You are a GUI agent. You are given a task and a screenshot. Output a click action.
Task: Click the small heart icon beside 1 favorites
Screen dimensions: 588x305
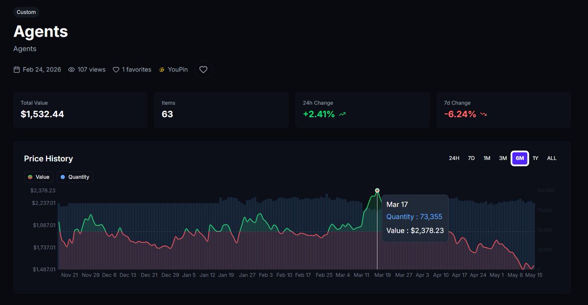[x=116, y=69]
